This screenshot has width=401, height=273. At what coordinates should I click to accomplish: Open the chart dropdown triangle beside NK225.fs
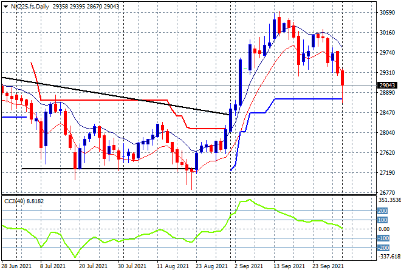[x=5, y=7]
